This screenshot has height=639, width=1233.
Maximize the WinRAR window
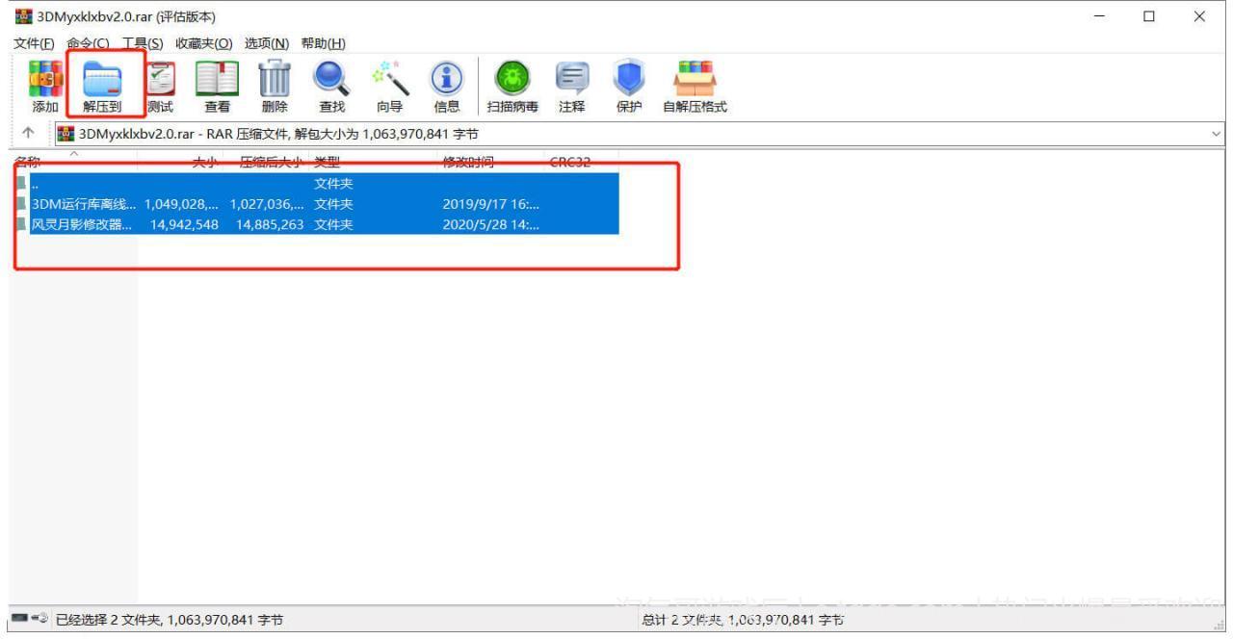tap(1149, 16)
